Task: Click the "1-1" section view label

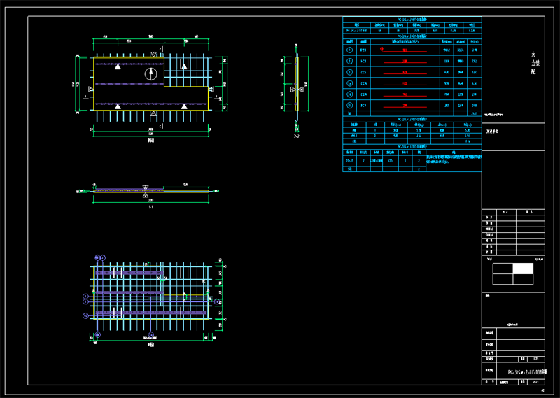Action: click(150, 207)
